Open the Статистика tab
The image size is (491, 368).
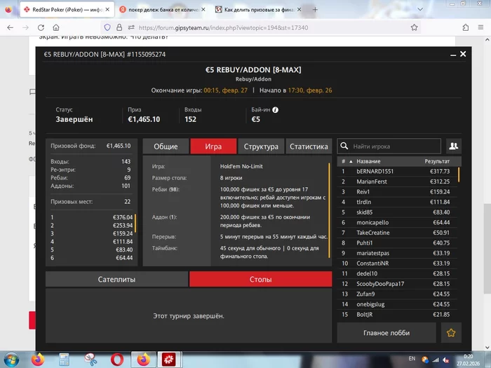(x=309, y=146)
